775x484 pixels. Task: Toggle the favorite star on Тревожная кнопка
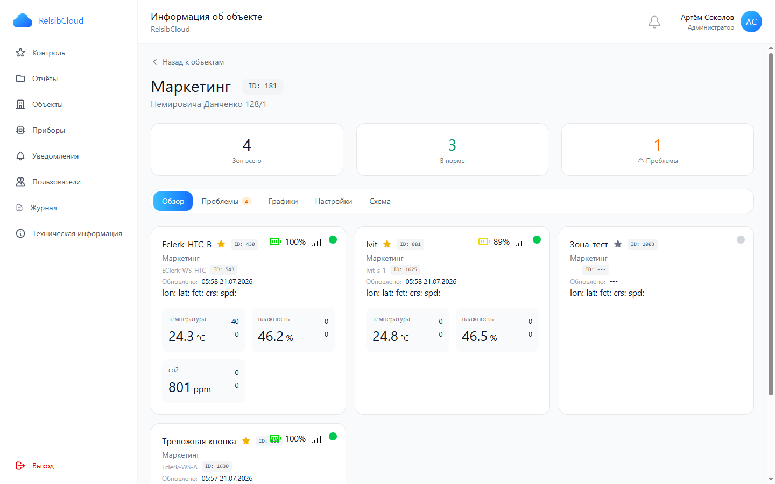246,441
